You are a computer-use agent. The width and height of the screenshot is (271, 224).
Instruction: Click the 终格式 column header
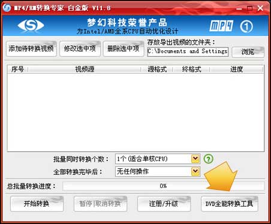[x=191, y=69]
